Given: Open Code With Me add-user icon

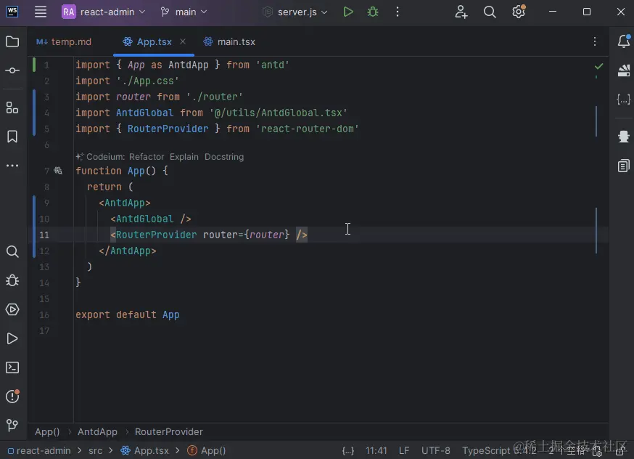Looking at the screenshot, I should 461,12.
